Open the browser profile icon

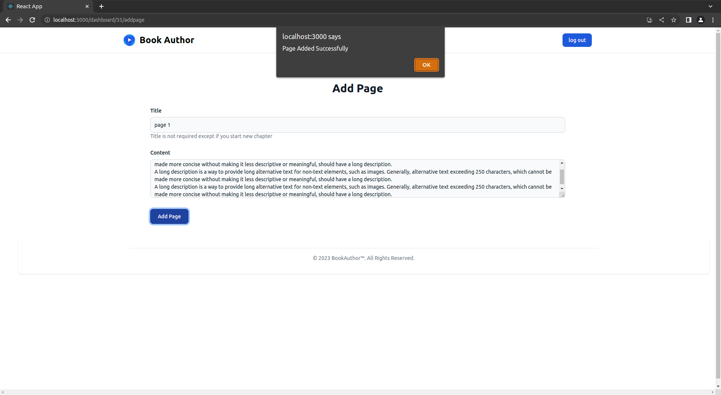click(x=701, y=20)
